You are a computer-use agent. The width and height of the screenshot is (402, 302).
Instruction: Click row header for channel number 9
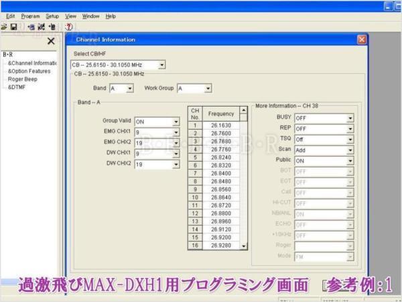coord(195,189)
